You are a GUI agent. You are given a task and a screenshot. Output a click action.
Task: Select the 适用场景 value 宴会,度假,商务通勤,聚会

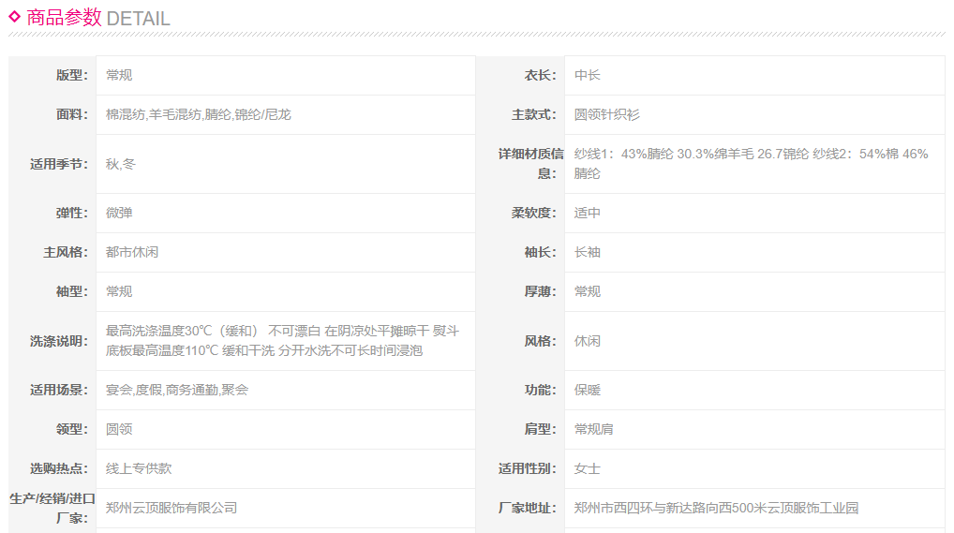[177, 390]
